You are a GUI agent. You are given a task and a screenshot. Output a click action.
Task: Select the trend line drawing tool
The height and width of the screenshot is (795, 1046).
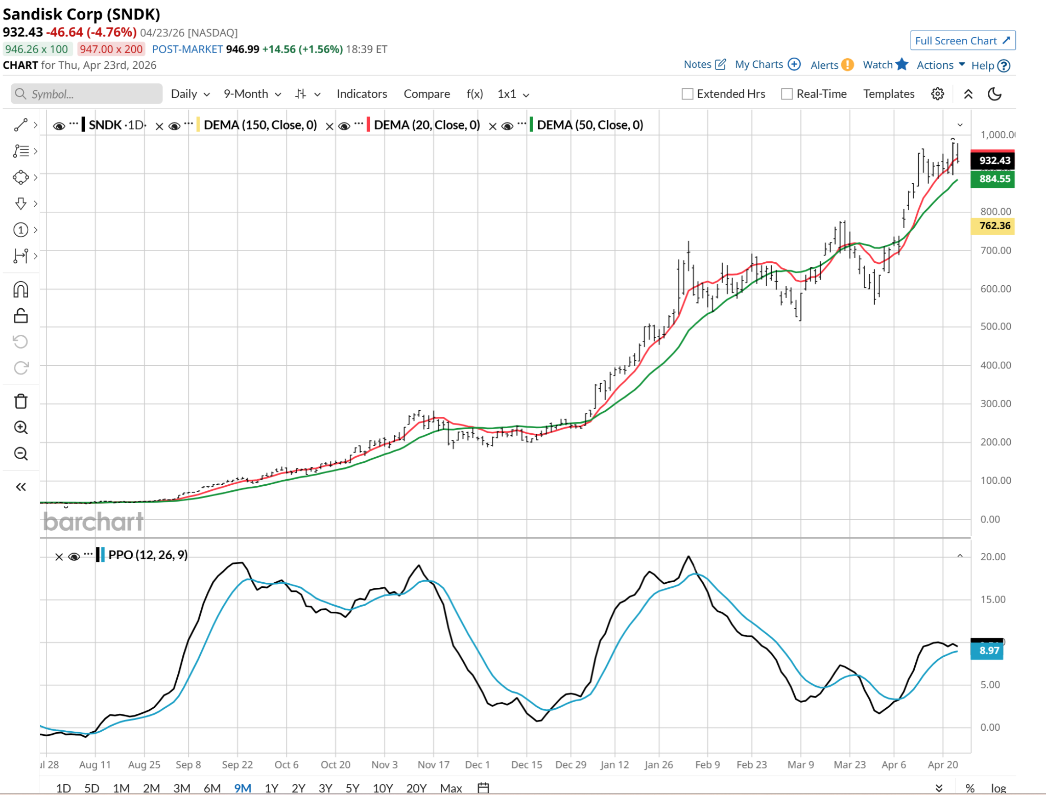coord(20,125)
